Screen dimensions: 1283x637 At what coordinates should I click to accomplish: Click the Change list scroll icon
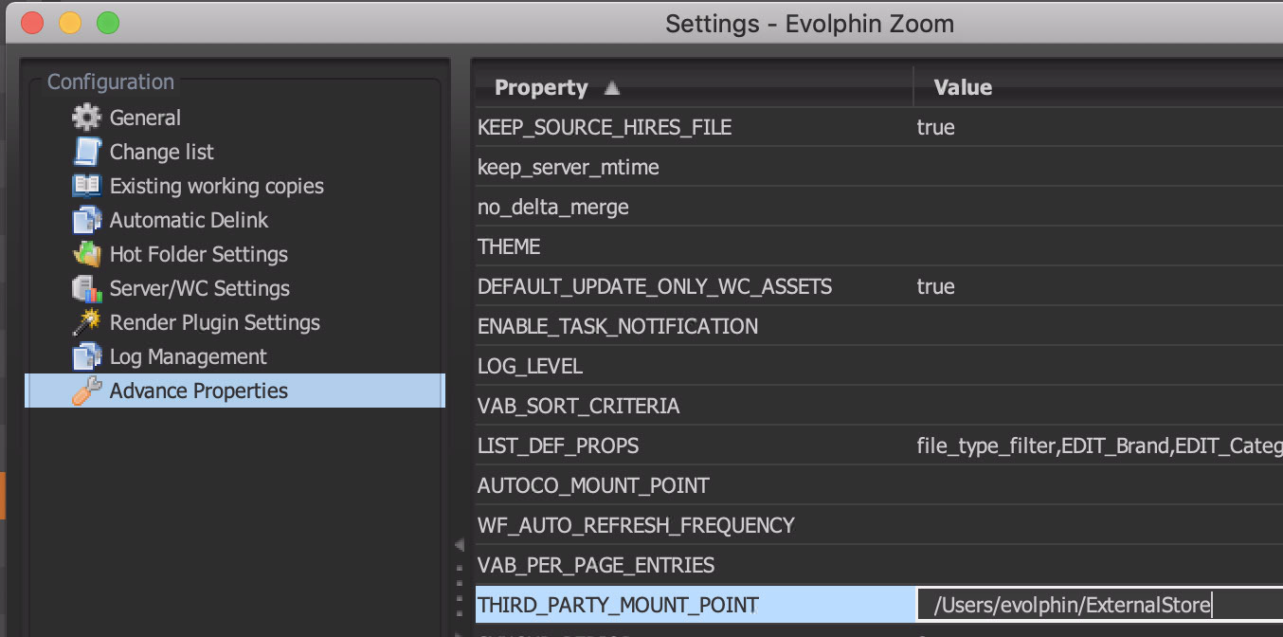(86, 152)
